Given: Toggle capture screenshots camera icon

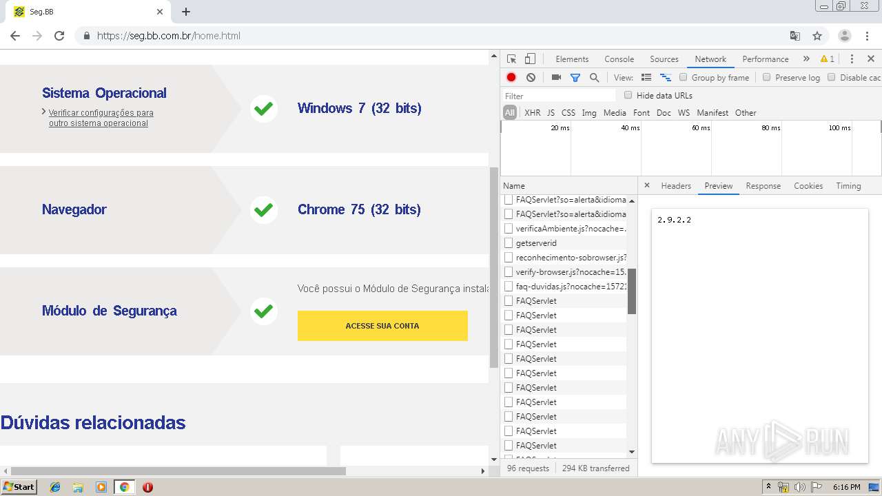Looking at the screenshot, I should 556,78.
